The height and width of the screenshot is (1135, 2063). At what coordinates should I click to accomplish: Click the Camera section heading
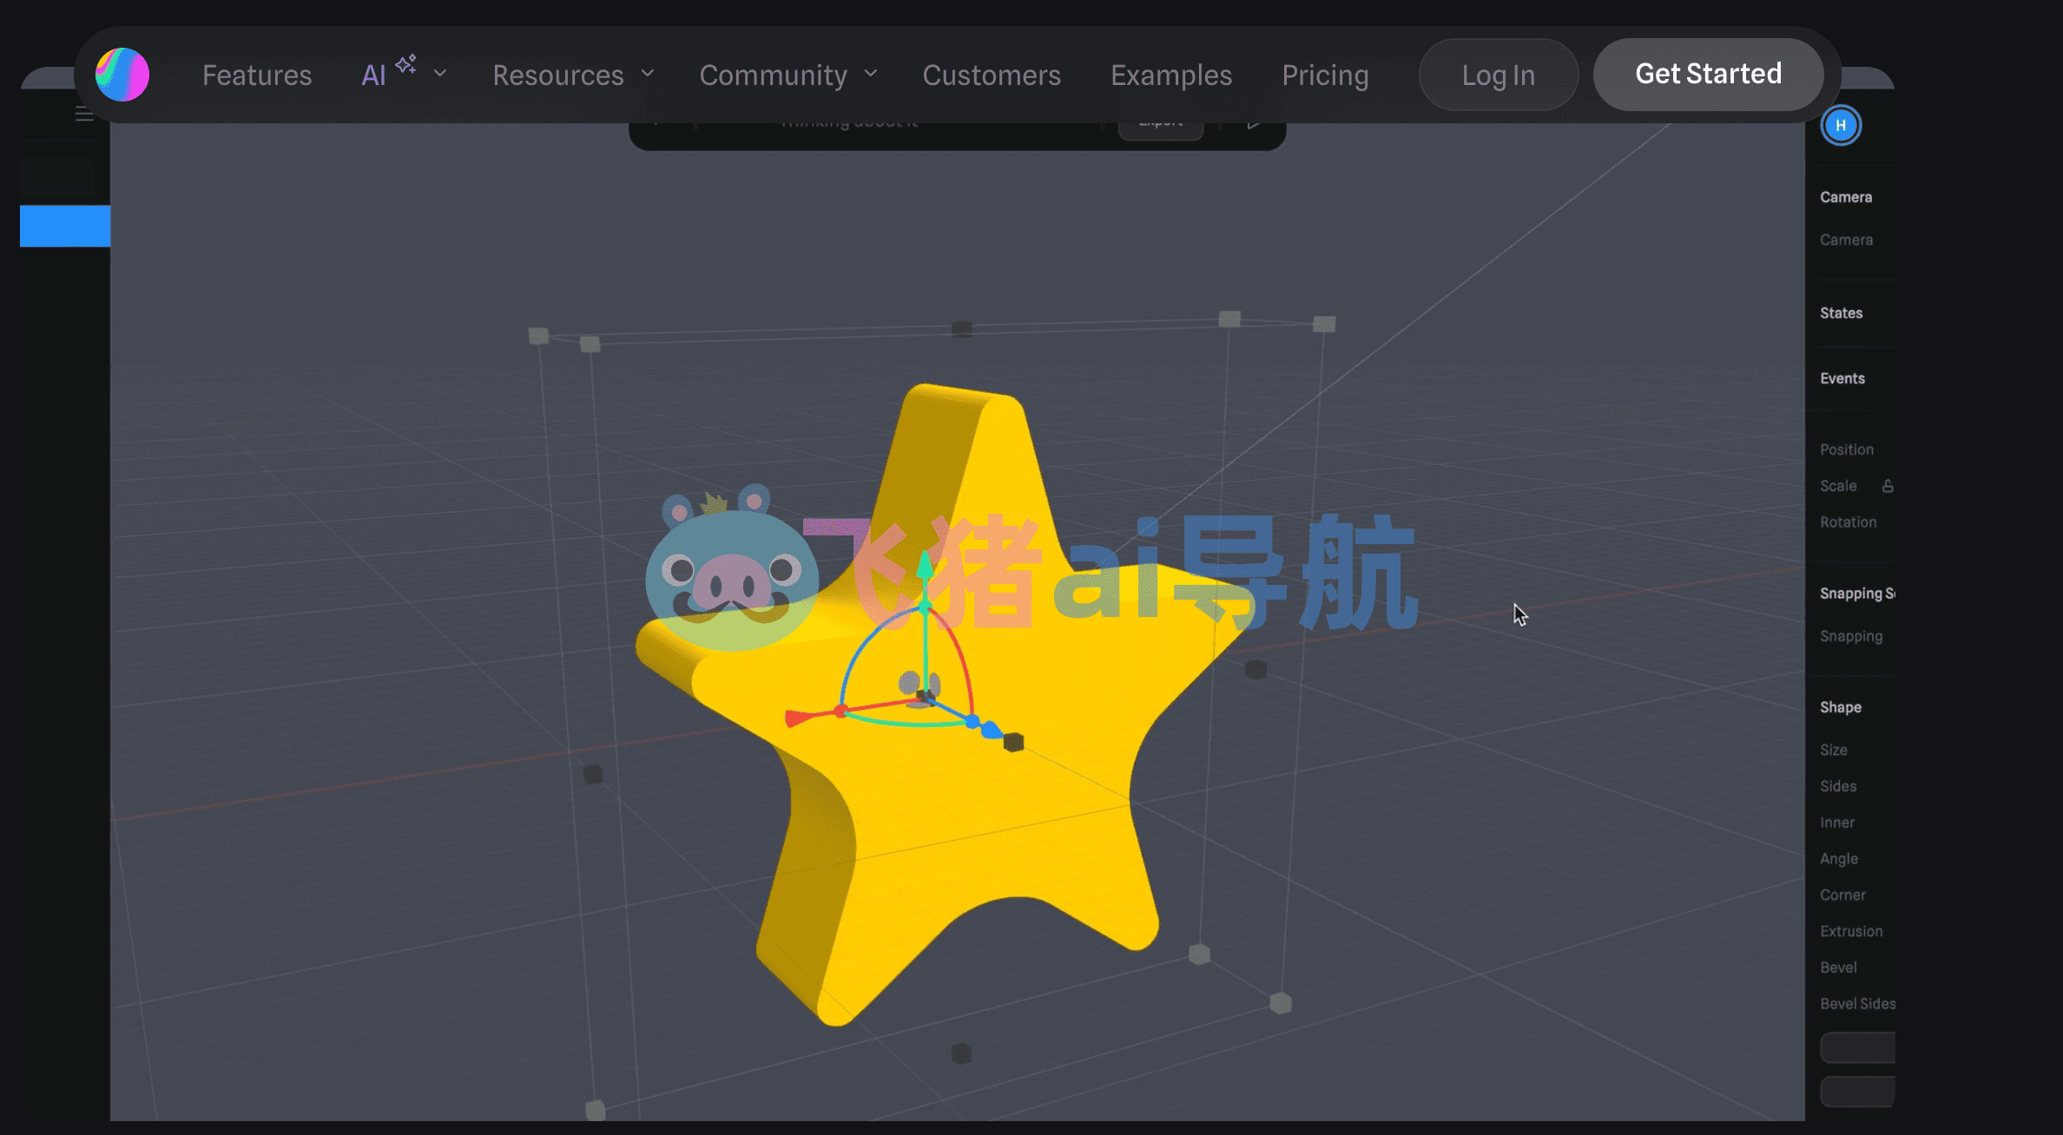click(x=1846, y=197)
